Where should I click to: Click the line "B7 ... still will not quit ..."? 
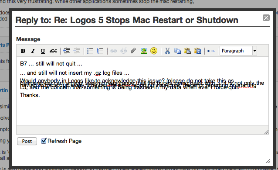click(x=51, y=64)
